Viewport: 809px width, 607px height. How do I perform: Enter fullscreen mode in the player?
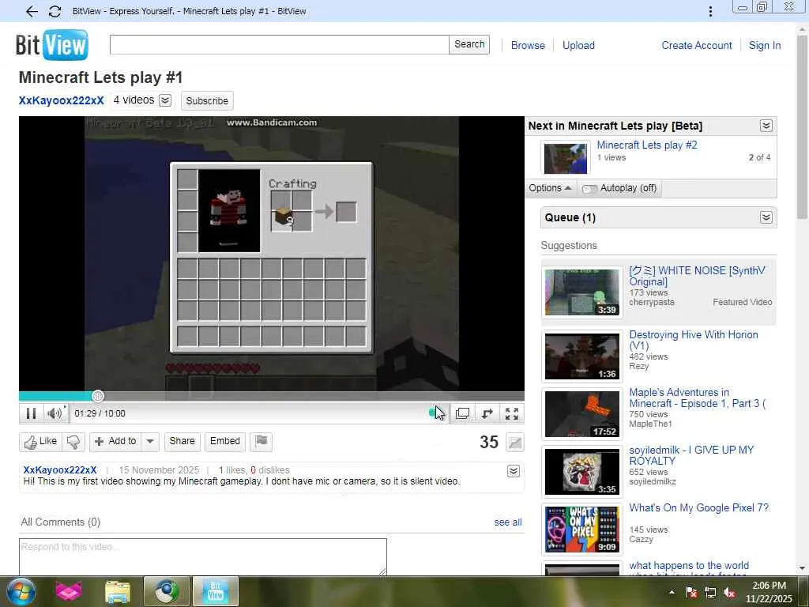point(512,413)
